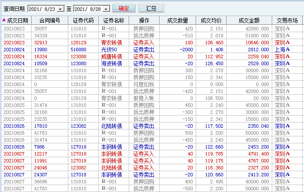Sort by 成交均价 column header
The image size is (304, 192).
point(211,20)
